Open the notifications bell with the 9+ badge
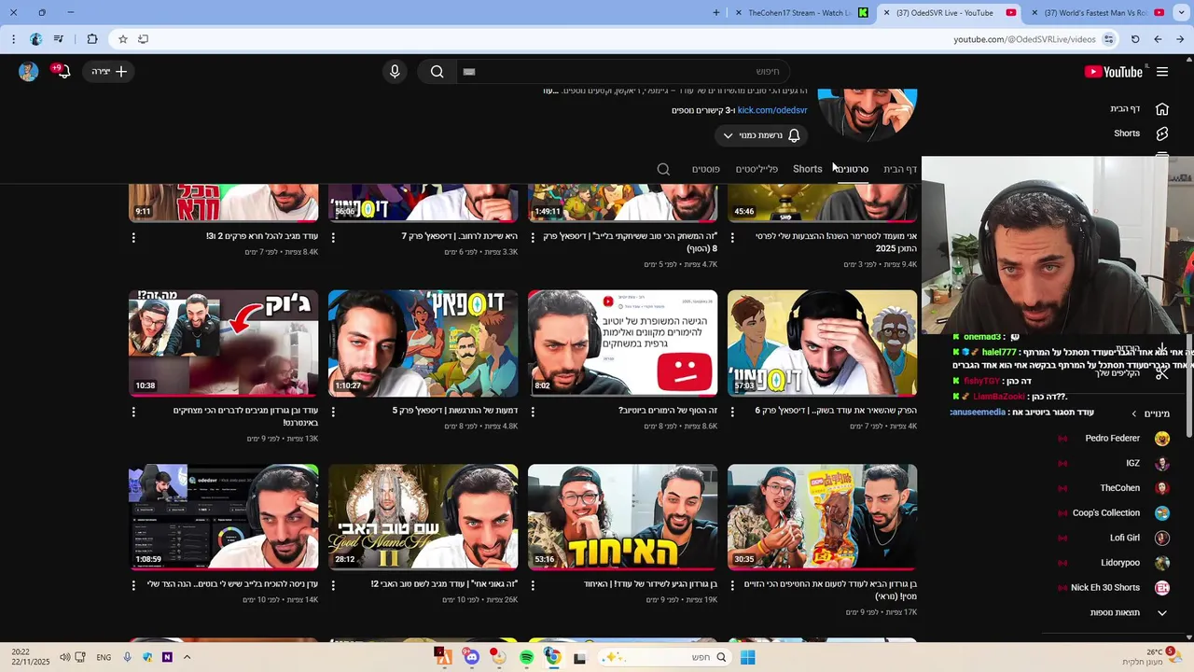The width and height of the screenshot is (1194, 672). point(62,72)
